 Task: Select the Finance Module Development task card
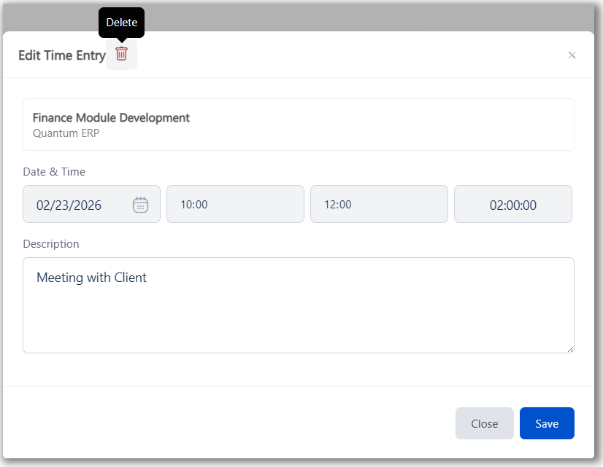(x=299, y=125)
